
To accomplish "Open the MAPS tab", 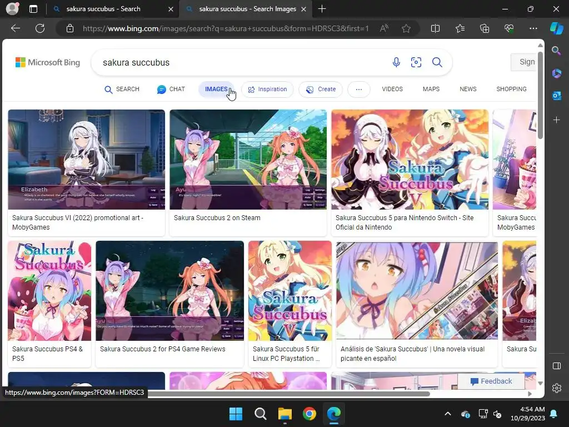I will [x=431, y=90].
